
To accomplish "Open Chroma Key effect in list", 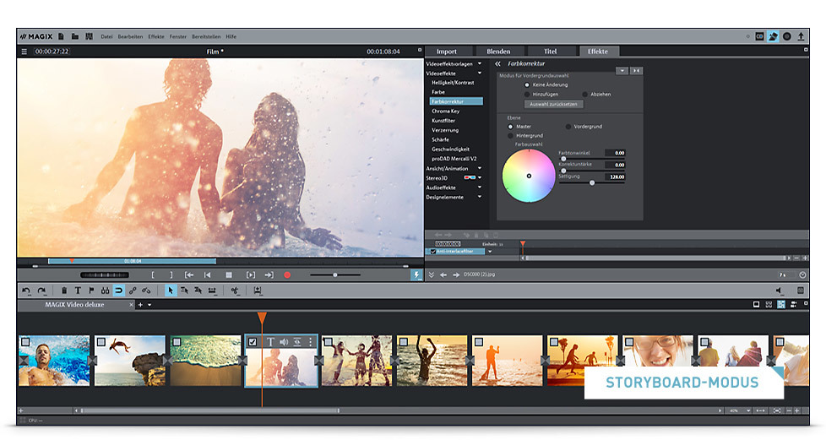I will (446, 111).
